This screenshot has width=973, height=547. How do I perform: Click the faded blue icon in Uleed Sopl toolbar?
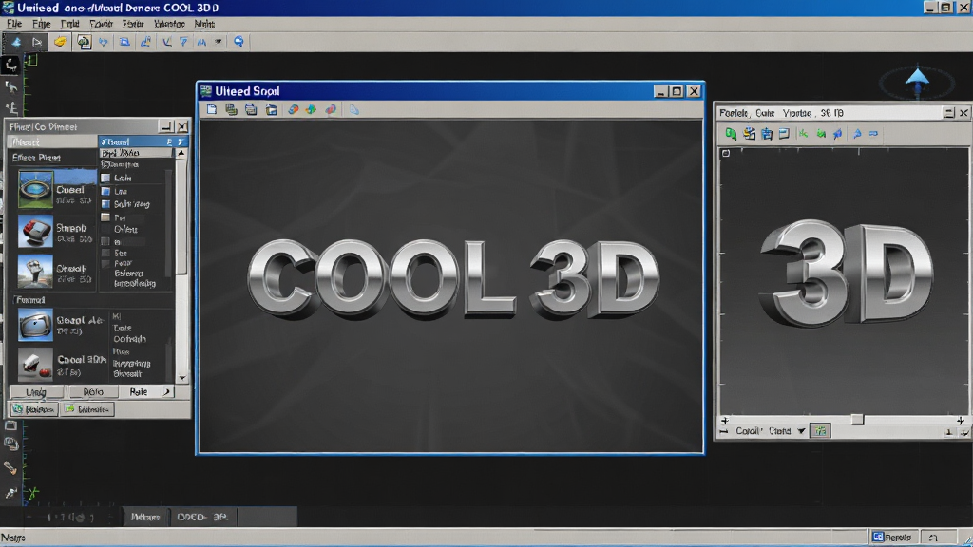[x=353, y=110]
